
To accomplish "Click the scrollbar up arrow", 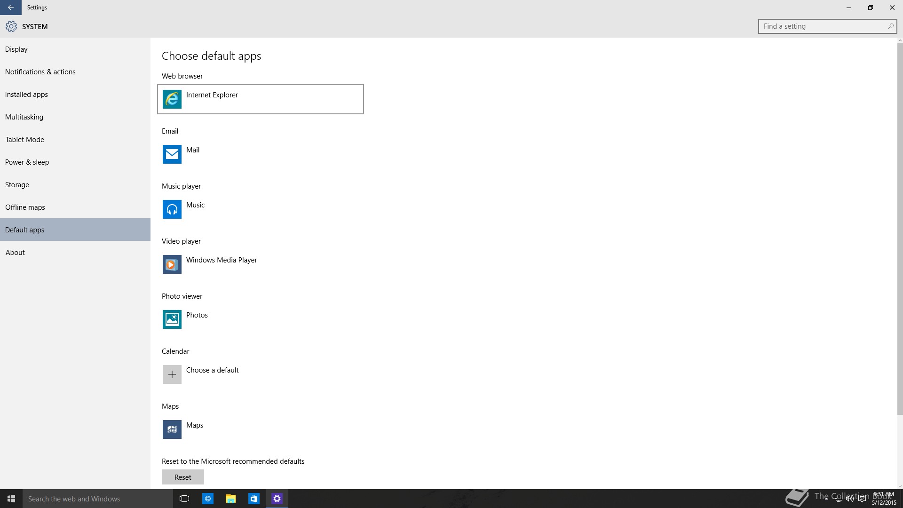I will (900, 40).
